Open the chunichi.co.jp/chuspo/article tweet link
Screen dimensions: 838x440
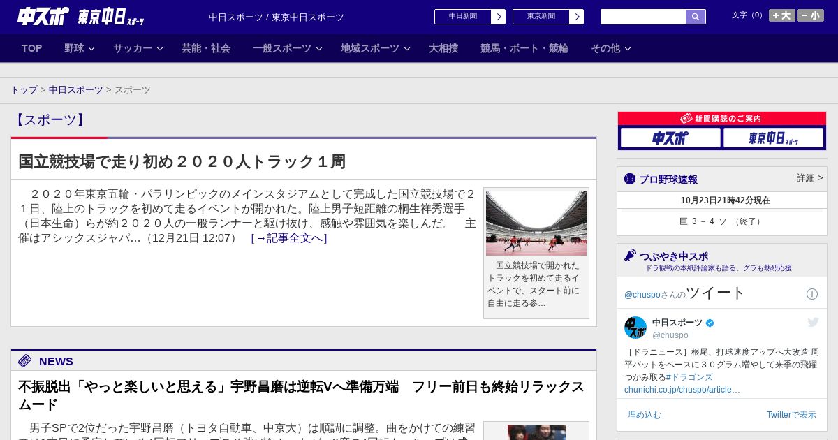click(x=682, y=390)
